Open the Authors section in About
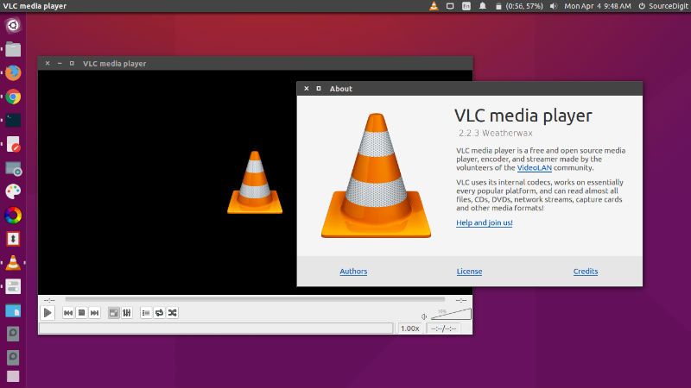Screen dimensions: 691x388 click(353, 272)
